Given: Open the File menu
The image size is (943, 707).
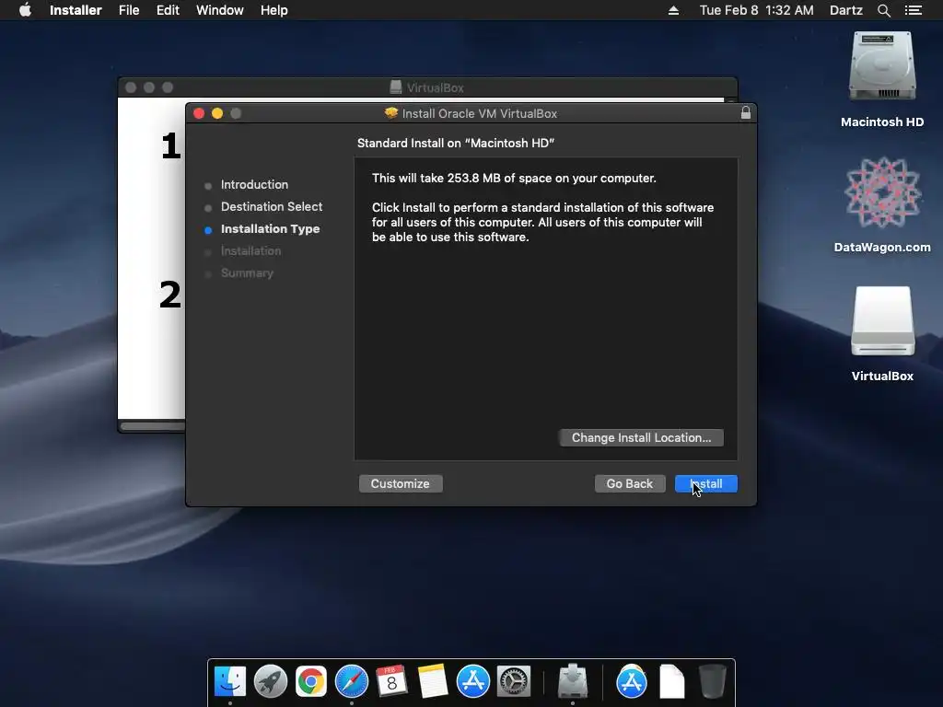Looking at the screenshot, I should [129, 10].
